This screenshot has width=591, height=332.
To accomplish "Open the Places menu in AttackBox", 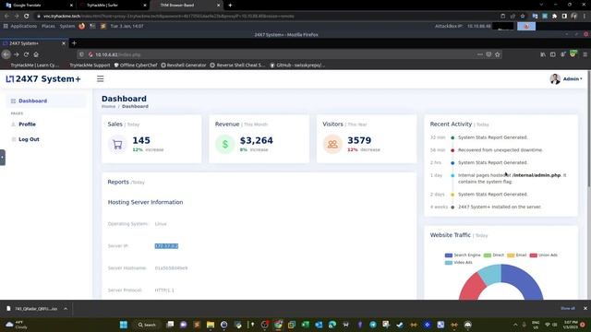I will click(x=48, y=27).
